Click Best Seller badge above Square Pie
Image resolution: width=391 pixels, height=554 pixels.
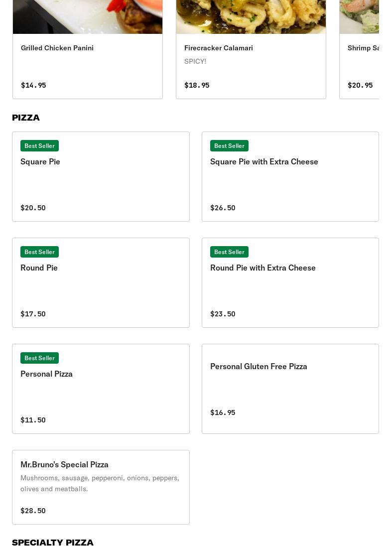pyautogui.click(x=39, y=145)
